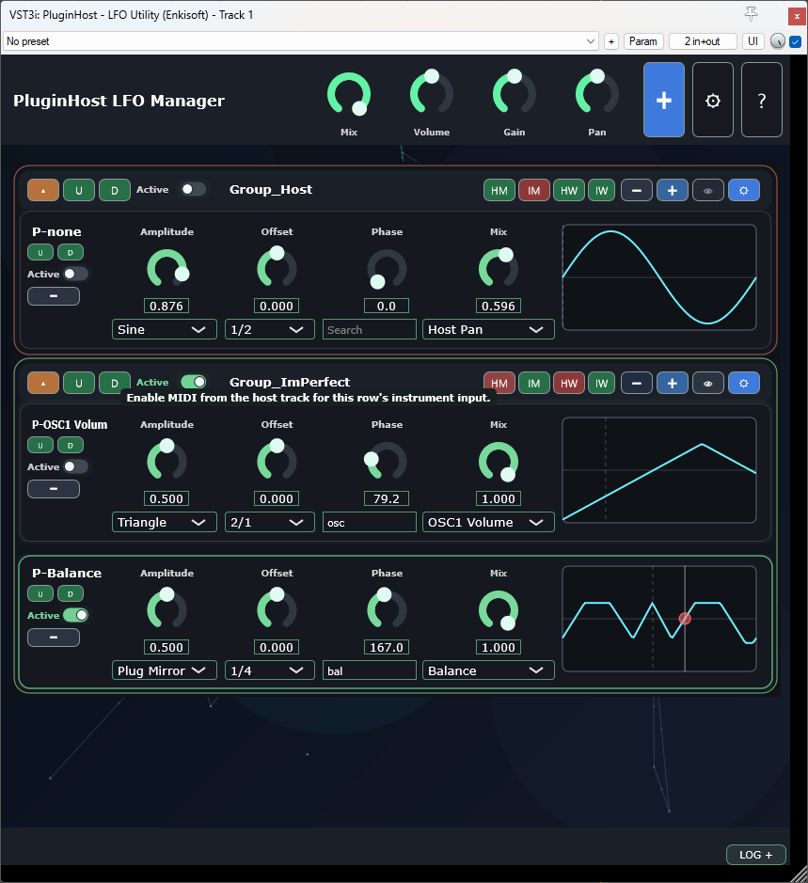Screen dimensions: 808x883
Task: Toggle P-Balance Active switch
Action: pyautogui.click(x=75, y=615)
